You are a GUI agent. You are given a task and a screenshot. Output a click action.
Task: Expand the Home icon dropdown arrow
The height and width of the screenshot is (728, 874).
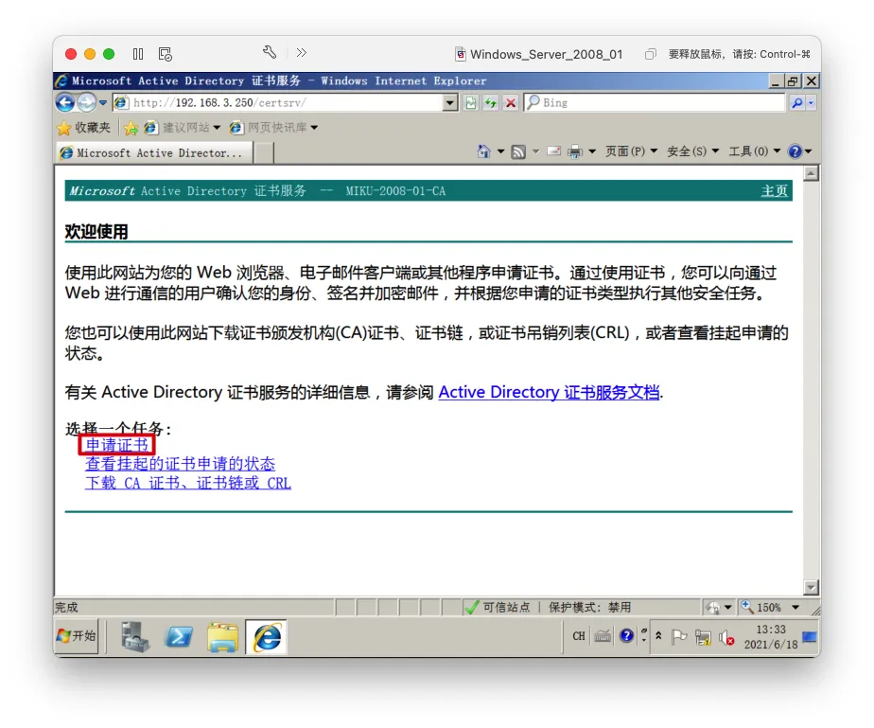(500, 151)
